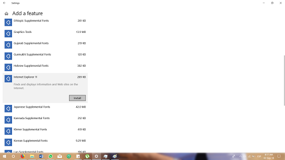Click the Gurmukhi Supplemental Fonts feature icon

point(8,56)
